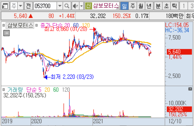Switch to 초 second period tab
The image size is (194, 126).
coord(166,6)
